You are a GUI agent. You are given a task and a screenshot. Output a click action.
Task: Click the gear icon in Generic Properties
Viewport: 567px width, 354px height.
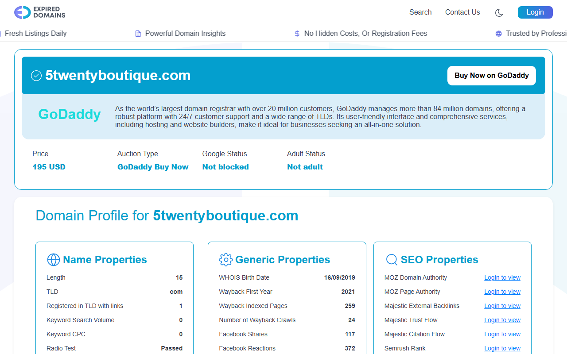(226, 260)
